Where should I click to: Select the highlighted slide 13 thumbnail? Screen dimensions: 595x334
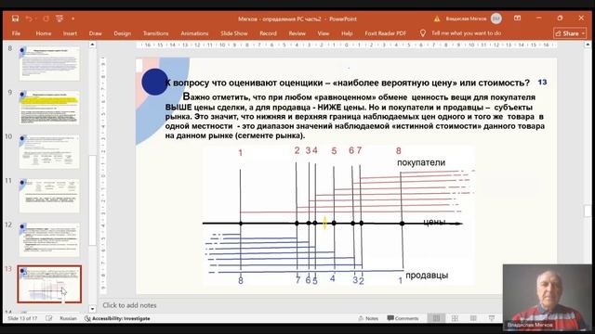click(x=49, y=284)
